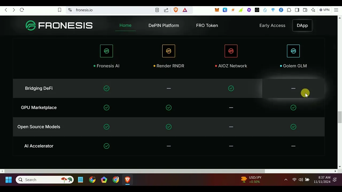Screen dimensions: 342x192
Task: Open the blue droplet extension icon
Action: pyautogui.click(x=265, y=10)
